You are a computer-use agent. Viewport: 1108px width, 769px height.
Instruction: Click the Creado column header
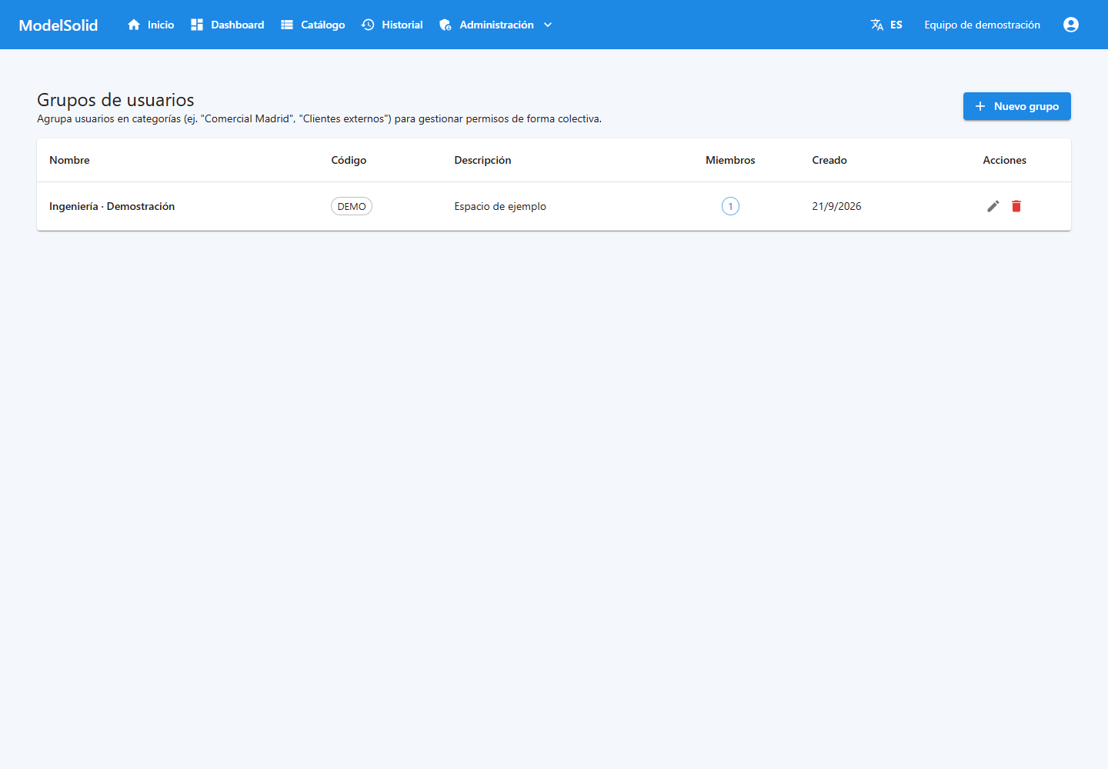[x=829, y=160]
